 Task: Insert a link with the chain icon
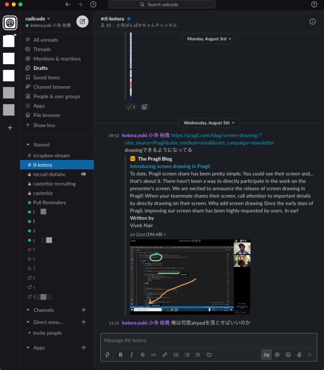tap(165, 355)
